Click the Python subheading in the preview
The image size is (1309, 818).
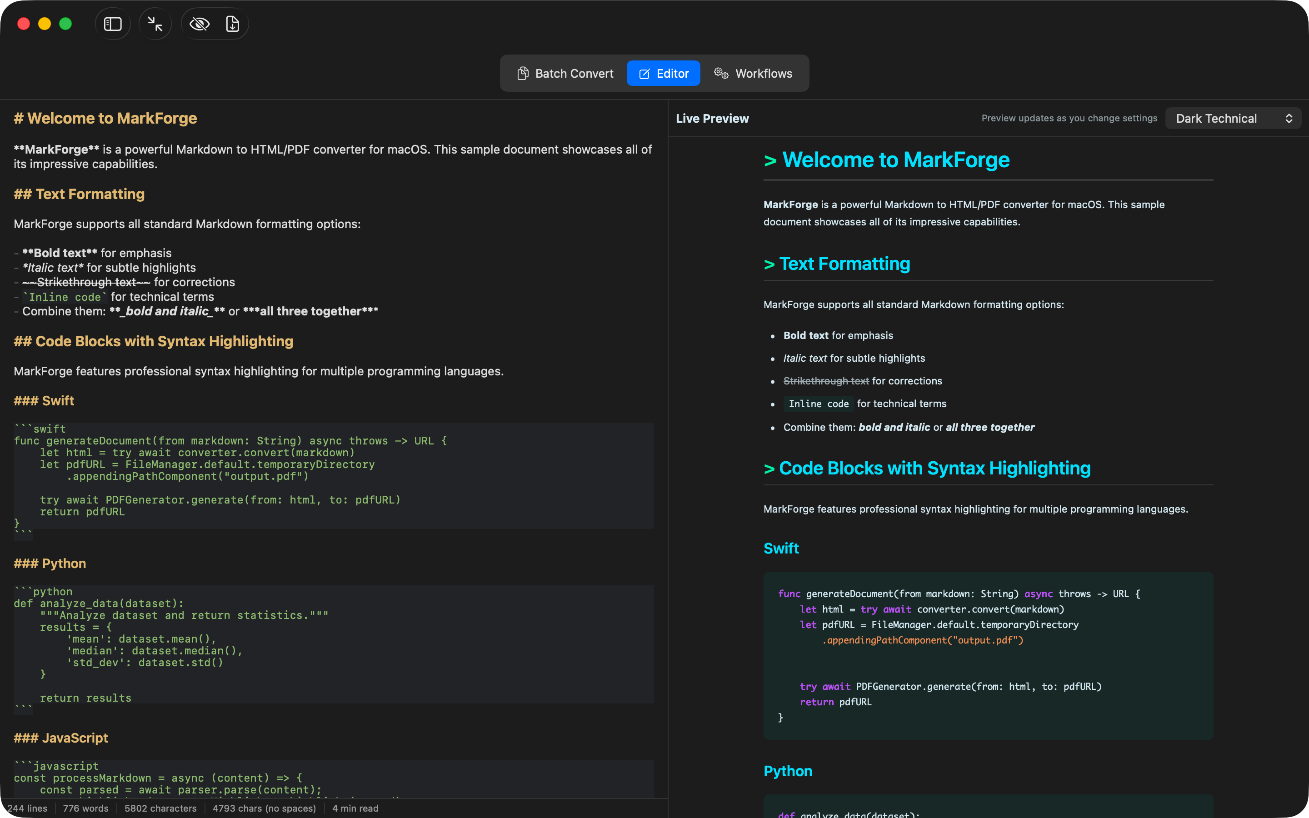[x=788, y=772]
